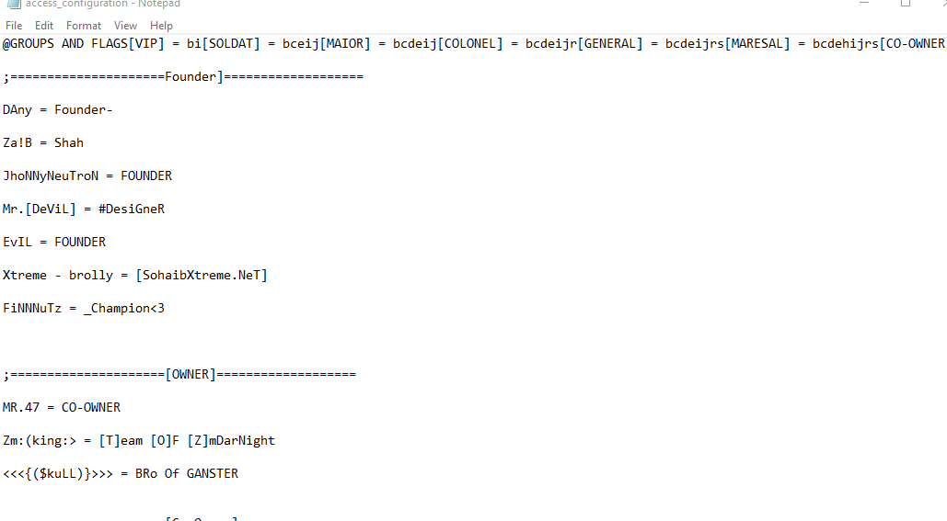Click the [OWNER] section header line

179,375
